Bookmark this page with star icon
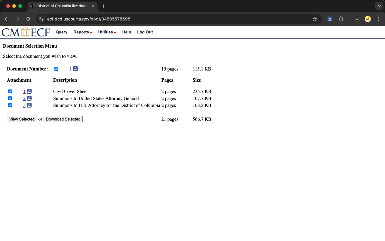 315,19
